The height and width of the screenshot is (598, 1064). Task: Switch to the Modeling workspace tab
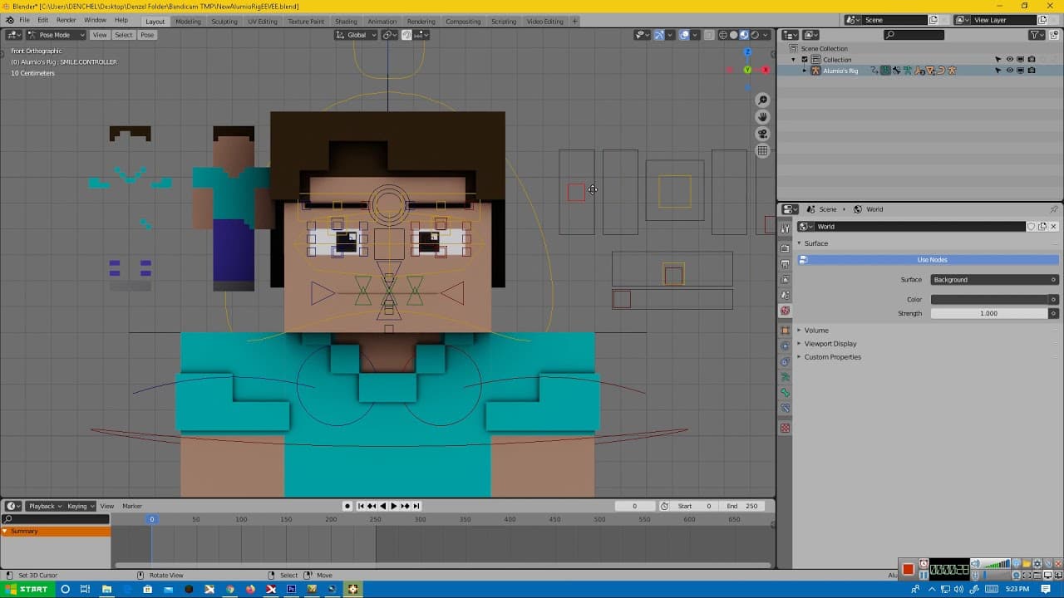[188, 21]
